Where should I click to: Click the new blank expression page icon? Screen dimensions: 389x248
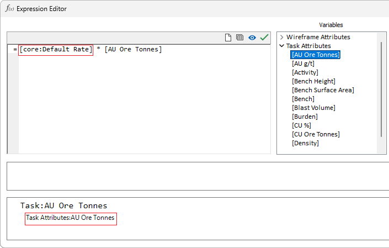point(228,38)
